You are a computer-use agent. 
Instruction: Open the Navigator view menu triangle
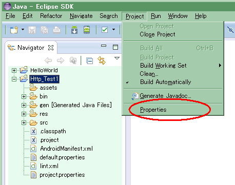(117, 58)
